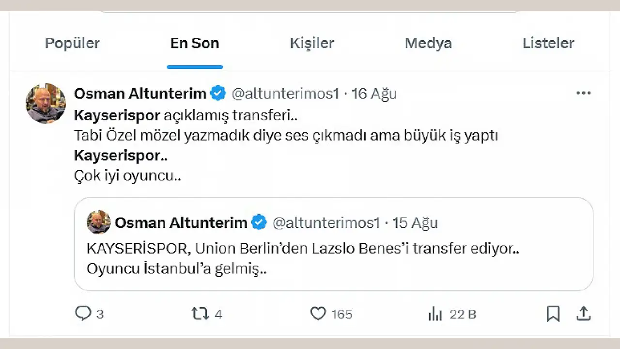The height and width of the screenshot is (349, 620).
Task: Switch to the Kişiler tab
Action: click(x=312, y=43)
